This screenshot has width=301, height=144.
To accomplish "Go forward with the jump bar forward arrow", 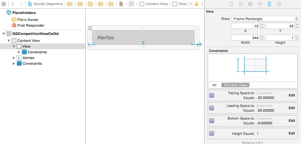I will coord(21,4).
